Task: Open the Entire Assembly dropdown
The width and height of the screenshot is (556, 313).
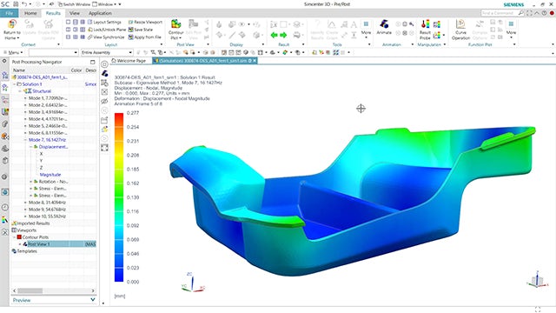Action: 107,52
